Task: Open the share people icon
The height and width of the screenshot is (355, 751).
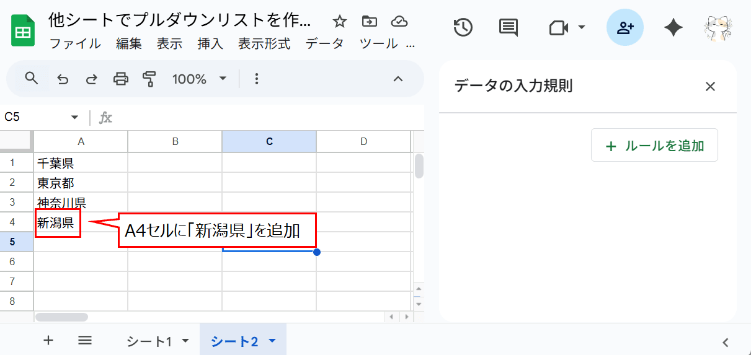Action: [x=625, y=28]
